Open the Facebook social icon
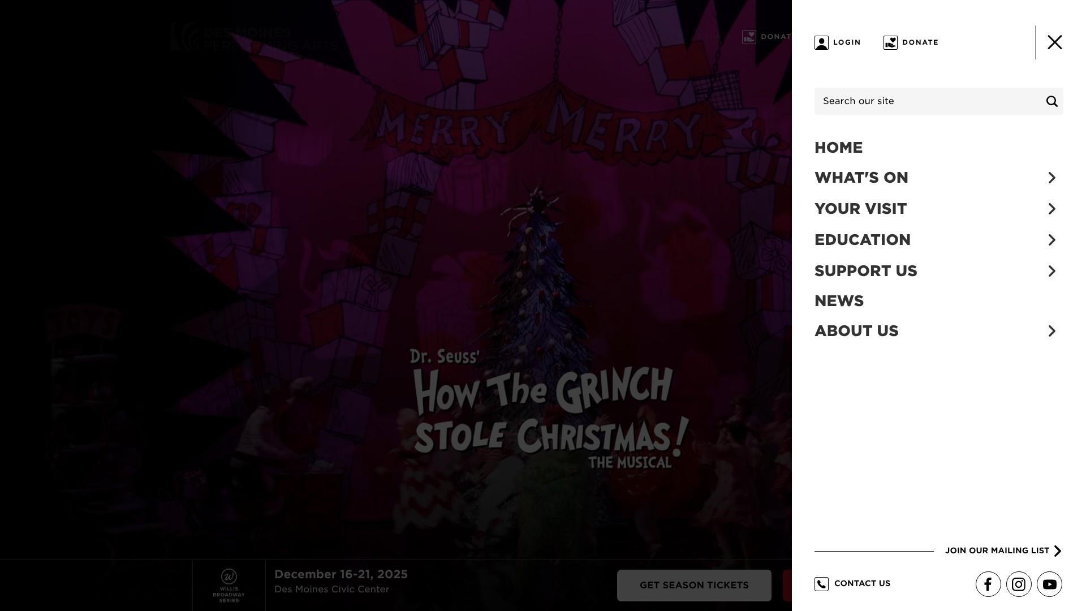The height and width of the screenshot is (611, 1086). click(988, 584)
